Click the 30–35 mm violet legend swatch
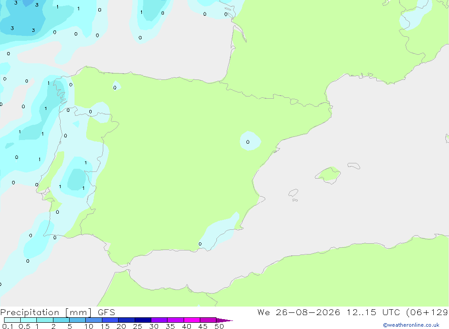The image size is (449, 329). [x=159, y=320]
